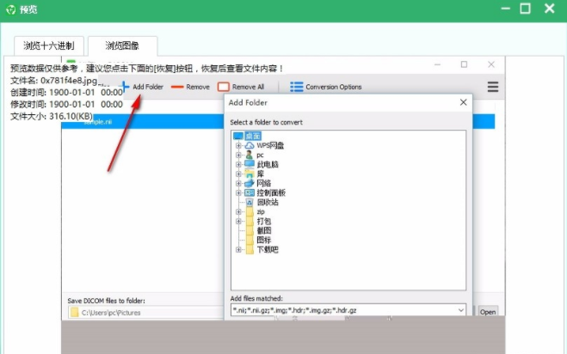This screenshot has width=567, height=354.
Task: Close the Add Folder dialog
Action: tap(464, 102)
